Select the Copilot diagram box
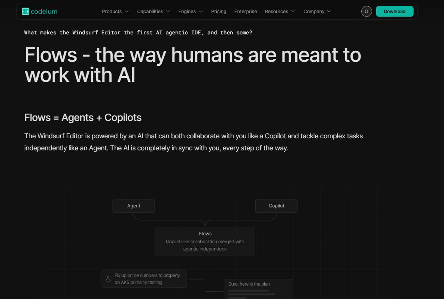Screen dimensions: 444x299 point(276,206)
